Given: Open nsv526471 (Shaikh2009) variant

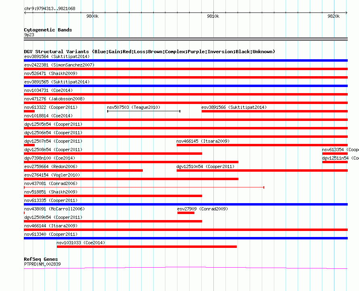Looking at the screenshot, I should coord(51,73).
